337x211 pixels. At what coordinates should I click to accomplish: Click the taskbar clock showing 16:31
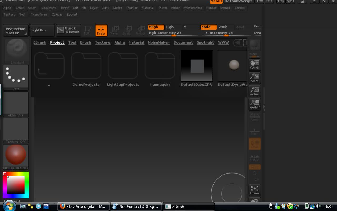point(329,207)
